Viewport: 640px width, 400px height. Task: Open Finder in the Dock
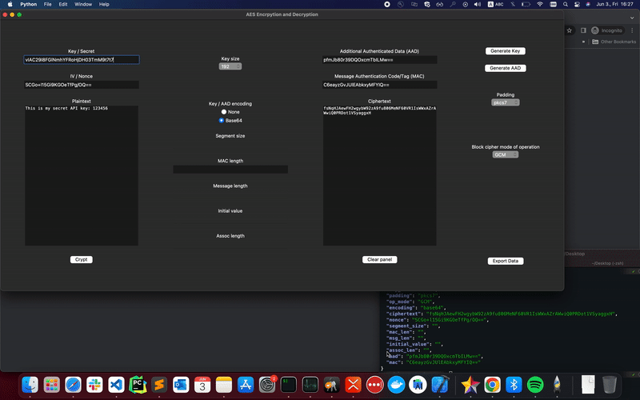pyautogui.click(x=30, y=385)
